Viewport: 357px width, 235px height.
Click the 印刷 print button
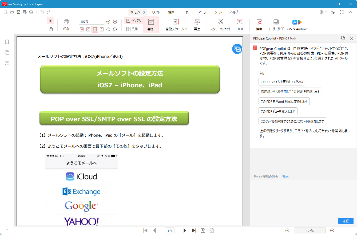pos(66,25)
